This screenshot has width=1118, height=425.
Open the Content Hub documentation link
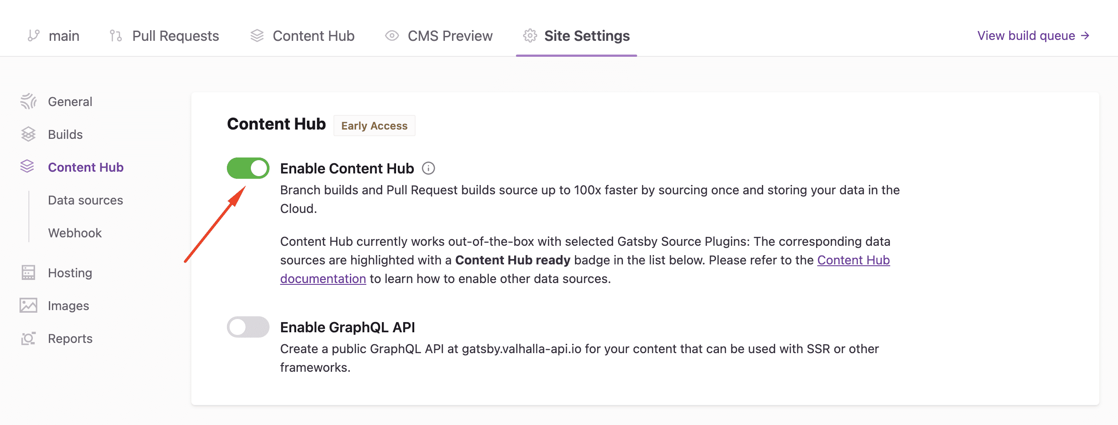[853, 260]
